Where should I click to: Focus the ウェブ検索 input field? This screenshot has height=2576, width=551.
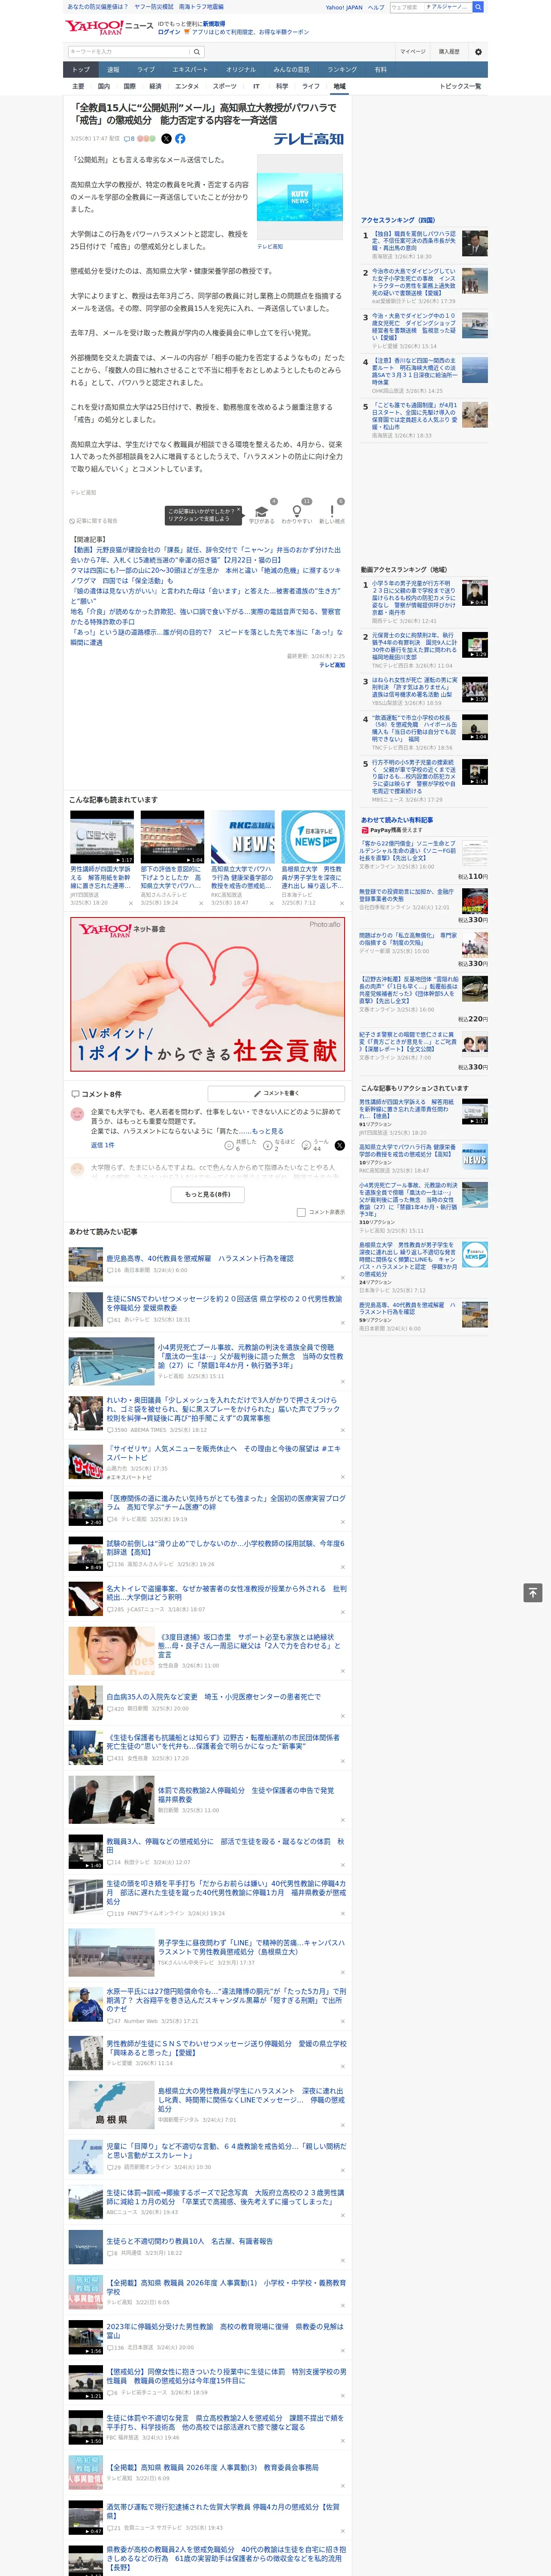point(406,7)
